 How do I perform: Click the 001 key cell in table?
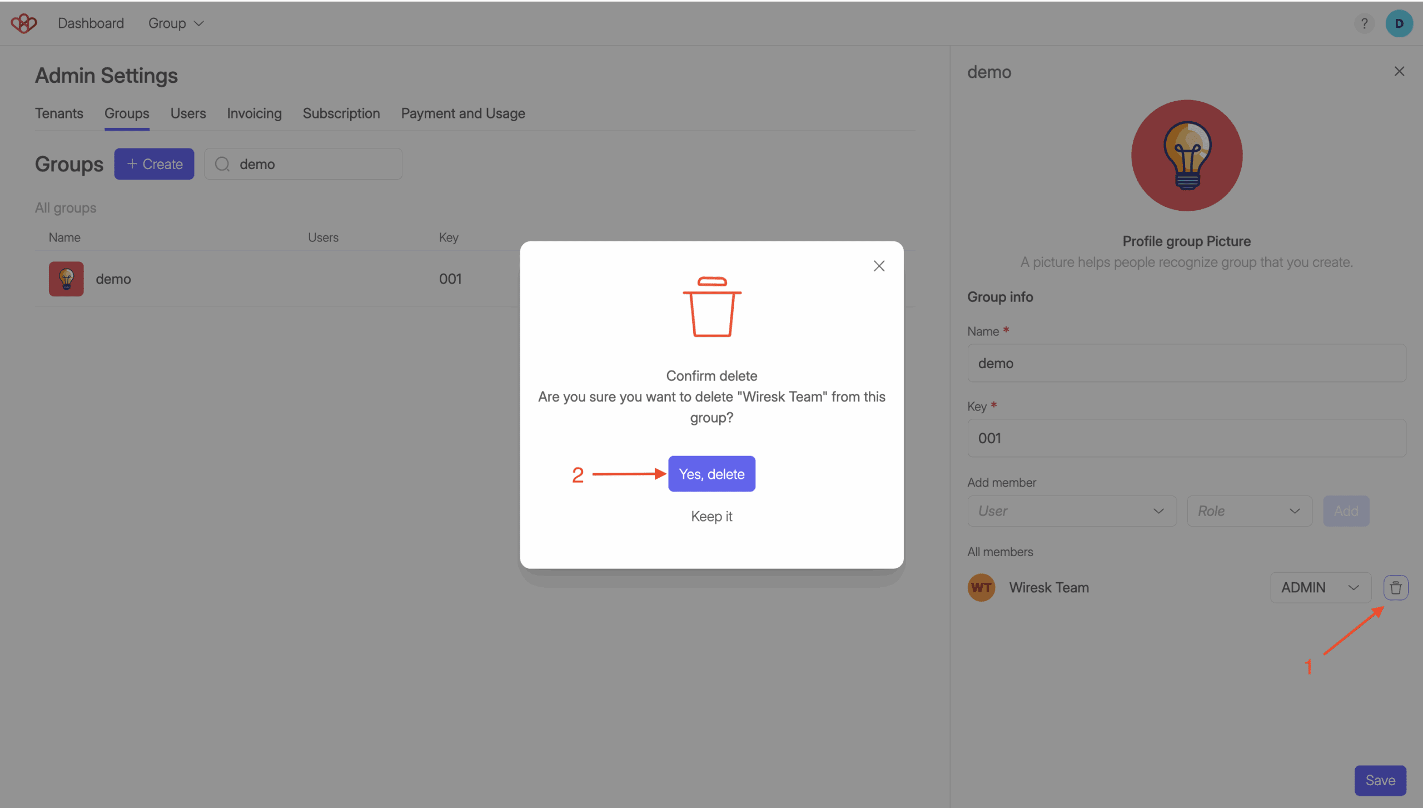[450, 279]
